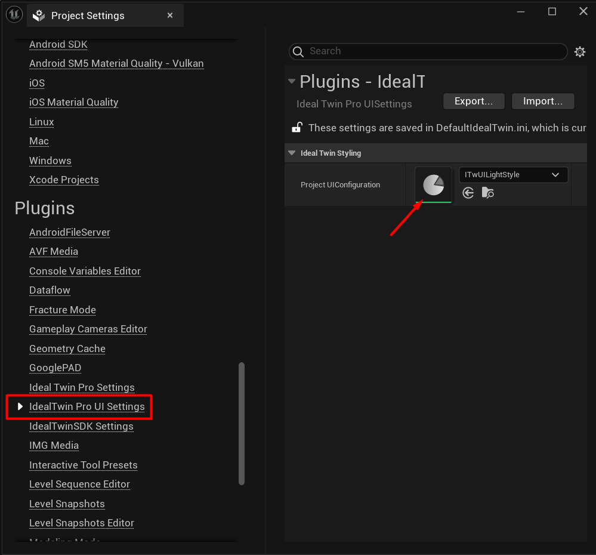Open IdealTwinSDK Settings category
The width and height of the screenshot is (596, 555).
pos(81,426)
